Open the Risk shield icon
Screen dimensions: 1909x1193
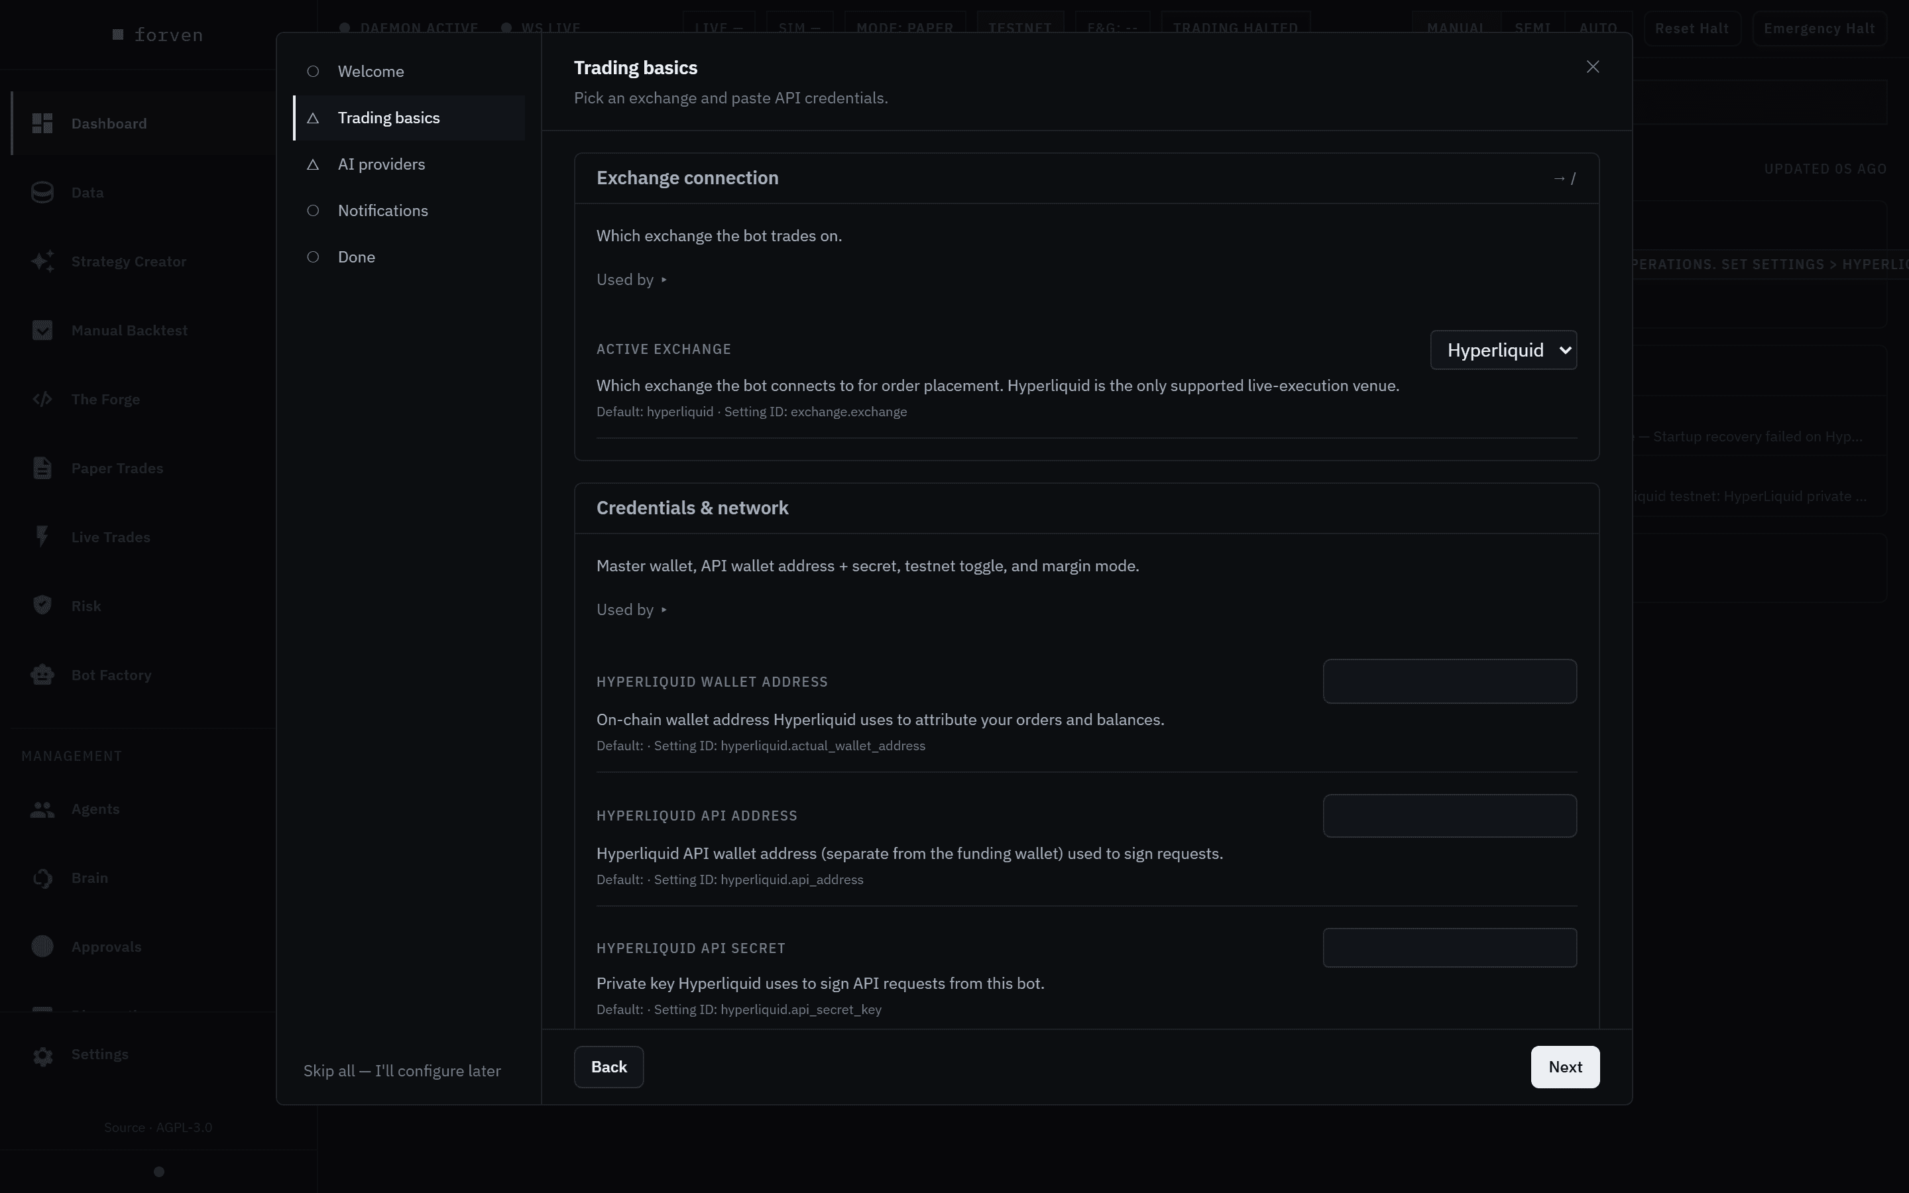click(42, 605)
